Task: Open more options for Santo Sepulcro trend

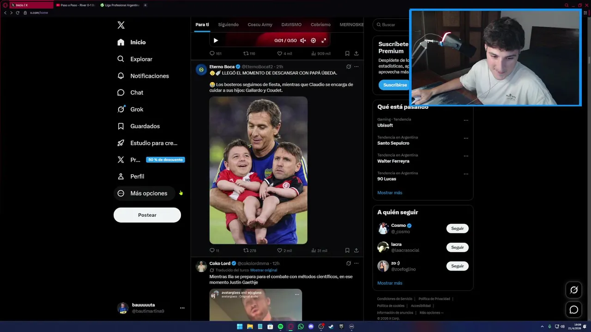Action: [466, 138]
